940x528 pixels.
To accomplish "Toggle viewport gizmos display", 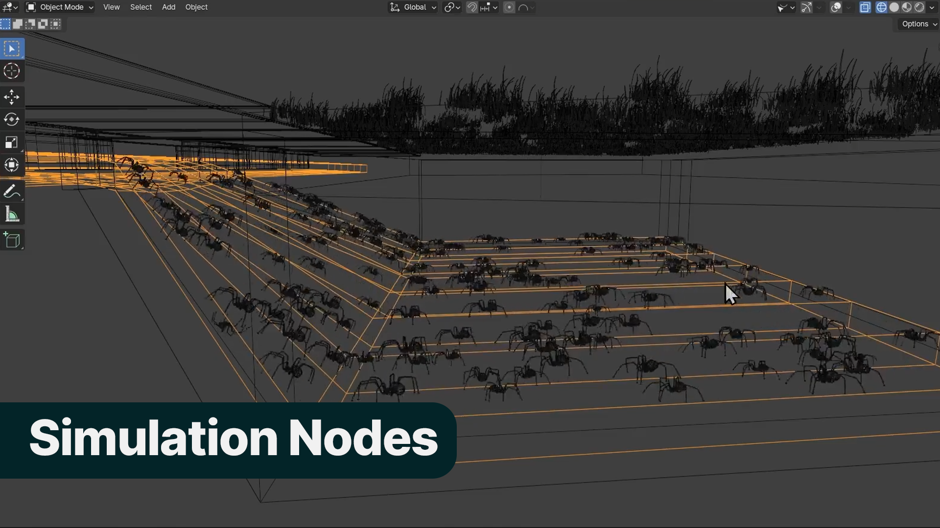I will (x=806, y=7).
